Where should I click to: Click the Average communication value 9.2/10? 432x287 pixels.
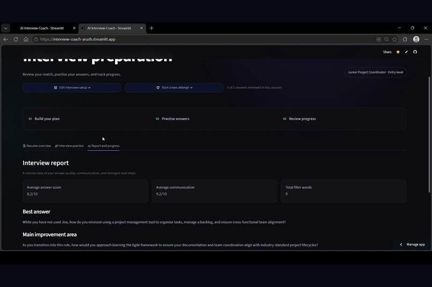pos(161,194)
